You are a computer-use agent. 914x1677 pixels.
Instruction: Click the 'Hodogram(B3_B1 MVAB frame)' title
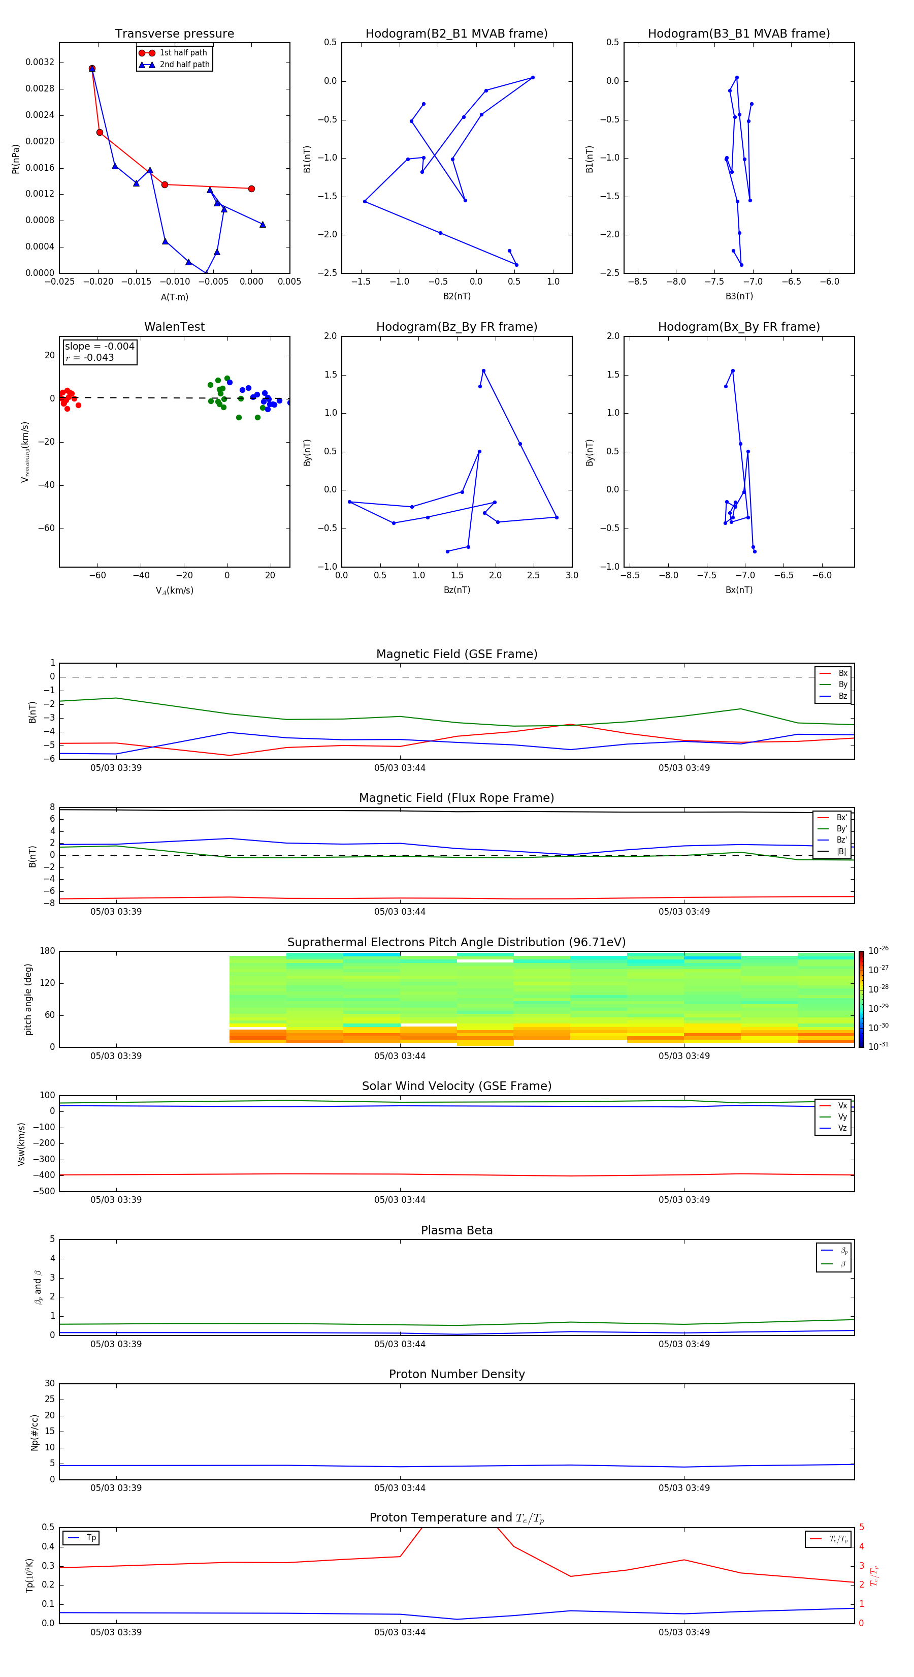(x=739, y=33)
